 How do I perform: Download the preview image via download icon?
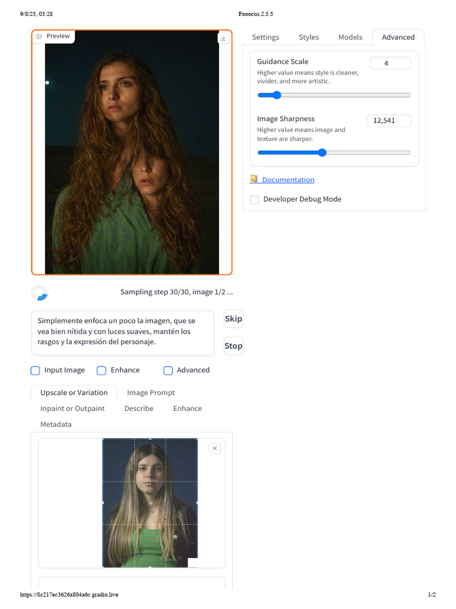coord(223,38)
